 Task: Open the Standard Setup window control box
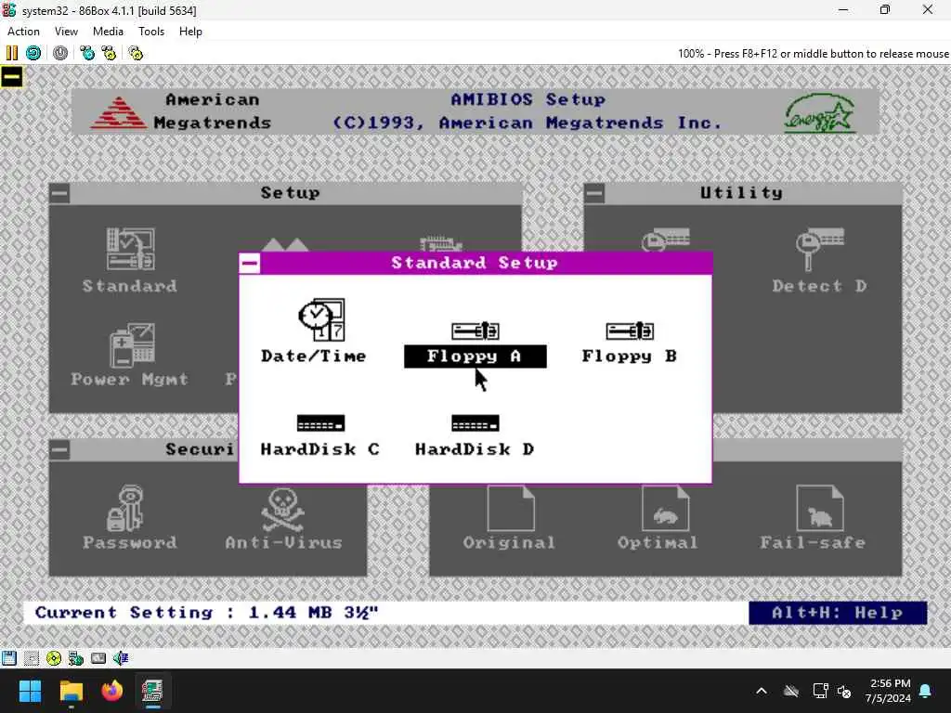(250, 263)
